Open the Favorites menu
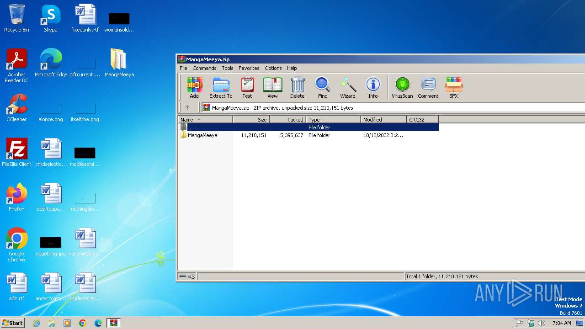This screenshot has width=585, height=329. [x=249, y=68]
